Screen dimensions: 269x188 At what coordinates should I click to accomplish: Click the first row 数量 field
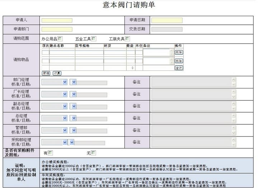[131, 52]
